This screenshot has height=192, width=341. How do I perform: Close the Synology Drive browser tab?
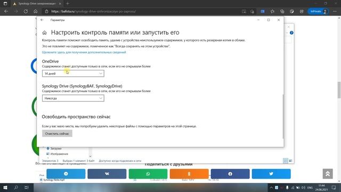60,4
